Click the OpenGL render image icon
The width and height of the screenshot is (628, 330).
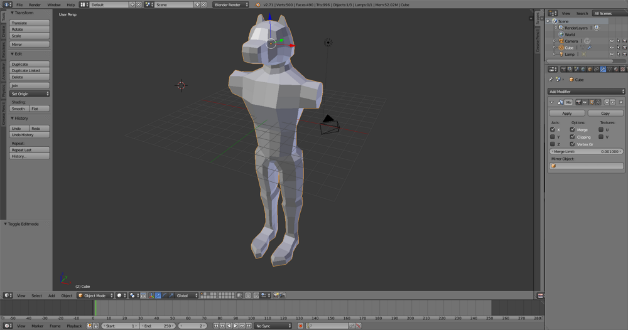tap(276, 295)
